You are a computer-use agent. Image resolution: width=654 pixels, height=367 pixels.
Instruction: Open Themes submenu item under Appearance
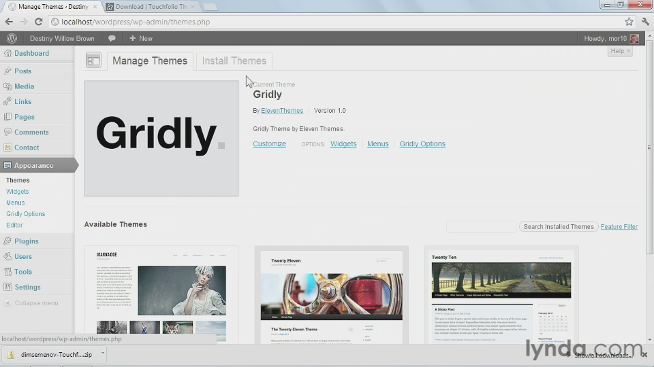(18, 180)
